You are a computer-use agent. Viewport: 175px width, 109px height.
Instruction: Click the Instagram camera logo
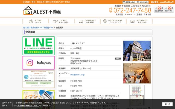pyautogui.click(x=30, y=63)
